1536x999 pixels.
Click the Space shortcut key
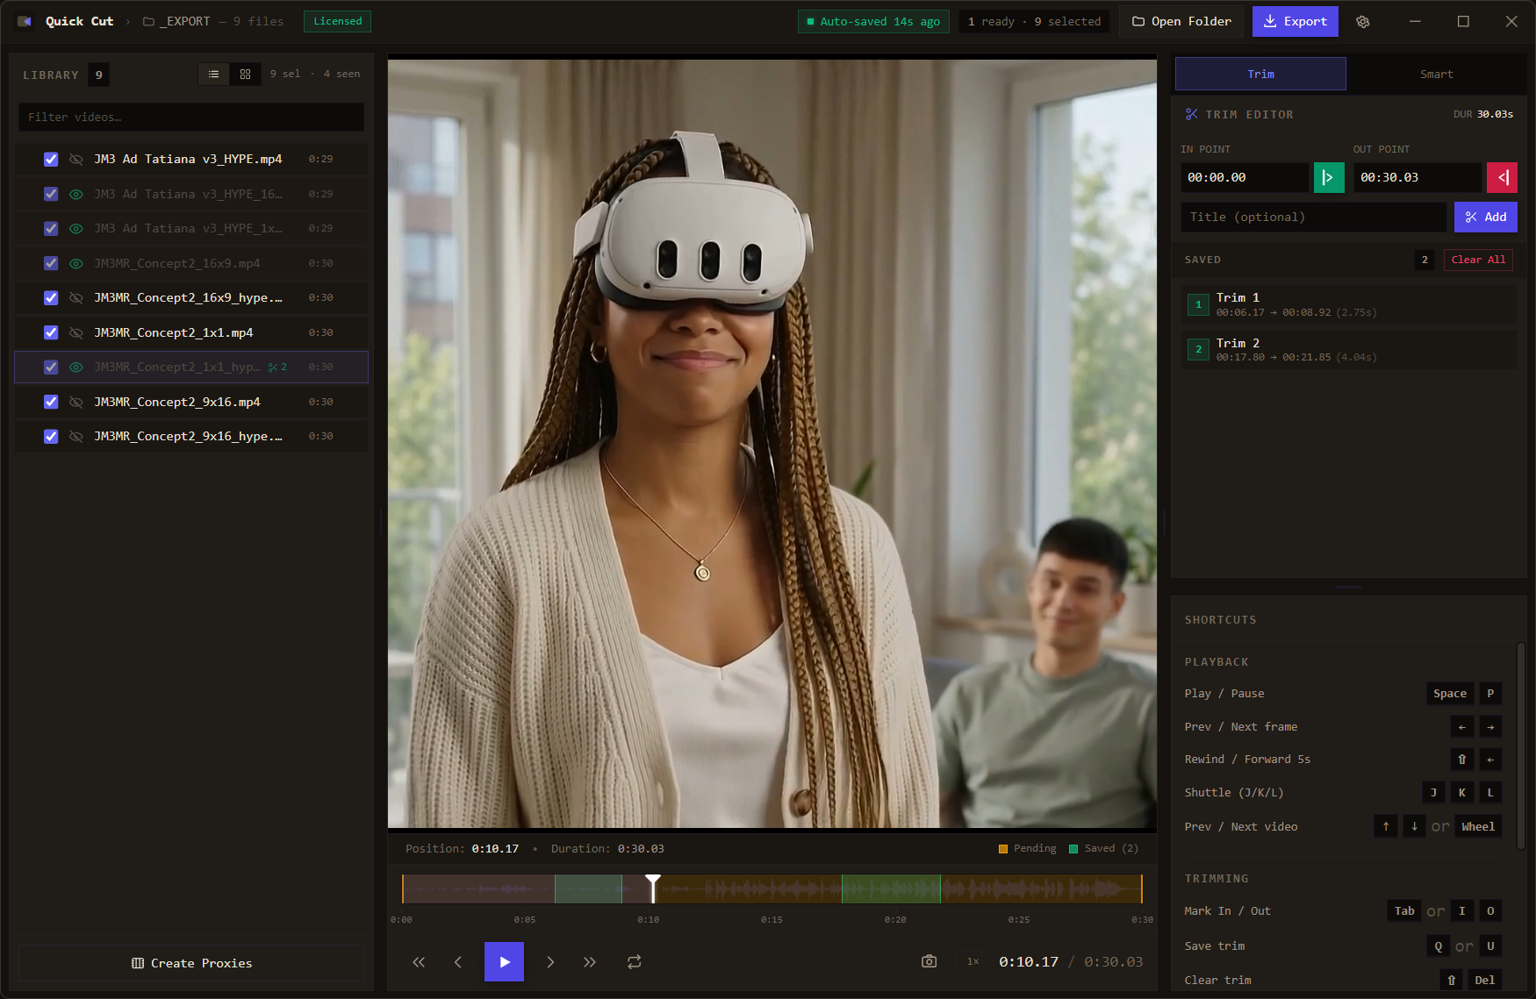point(1450,694)
